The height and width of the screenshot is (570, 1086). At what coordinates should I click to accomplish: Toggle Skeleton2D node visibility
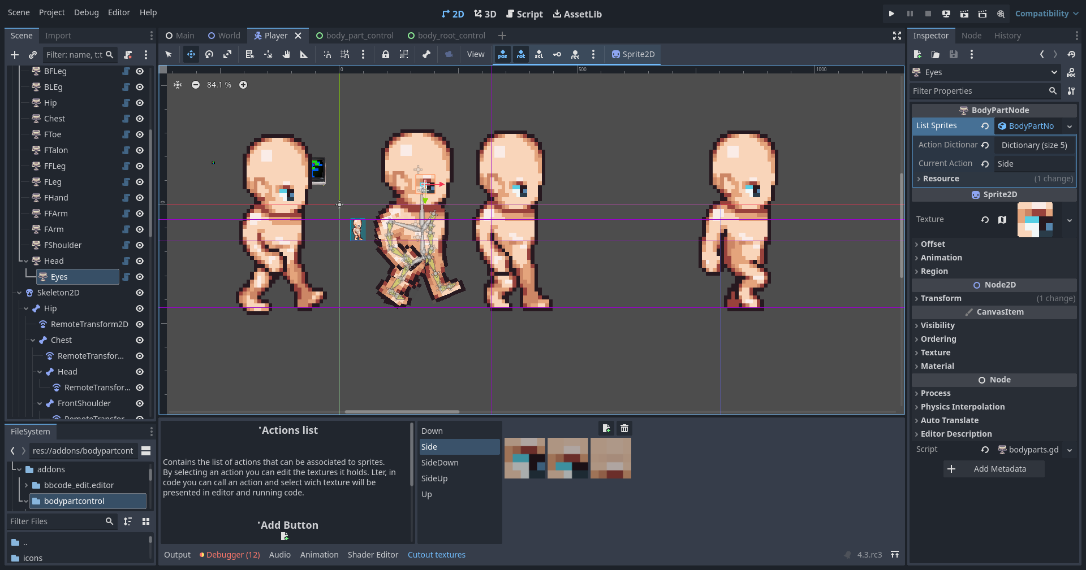140,293
